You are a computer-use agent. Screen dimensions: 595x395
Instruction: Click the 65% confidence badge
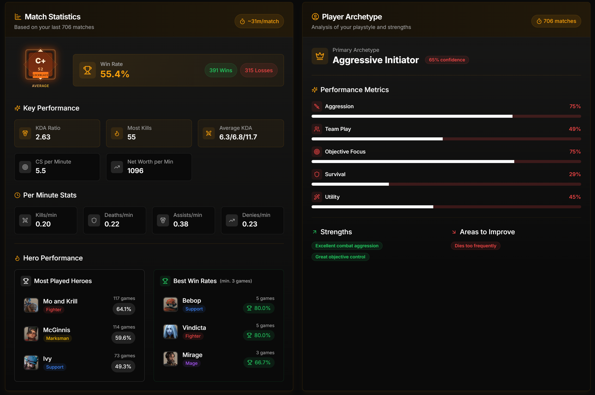pyautogui.click(x=447, y=60)
